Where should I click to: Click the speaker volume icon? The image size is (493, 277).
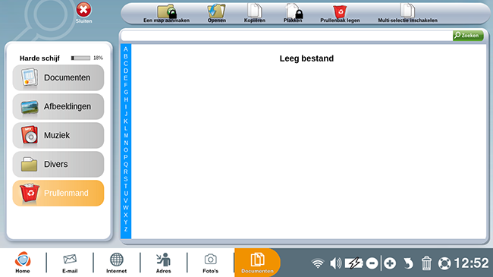tap(335, 263)
